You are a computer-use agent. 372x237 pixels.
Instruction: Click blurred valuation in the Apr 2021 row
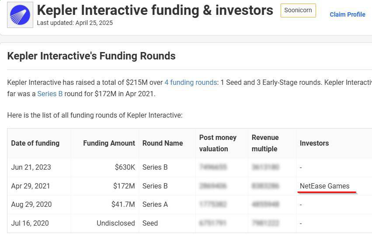click(x=213, y=186)
